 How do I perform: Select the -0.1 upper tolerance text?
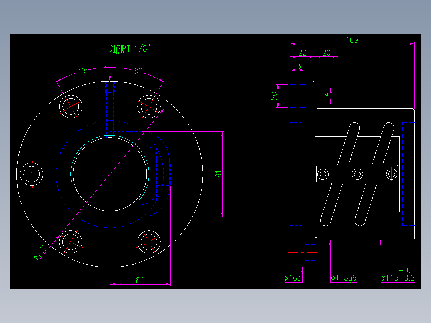pos(406,270)
